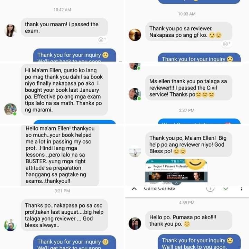This screenshot has width=249, height=249.
Task: Tap the green checkmark icon in chat header
Action: pyautogui.click(x=225, y=189)
